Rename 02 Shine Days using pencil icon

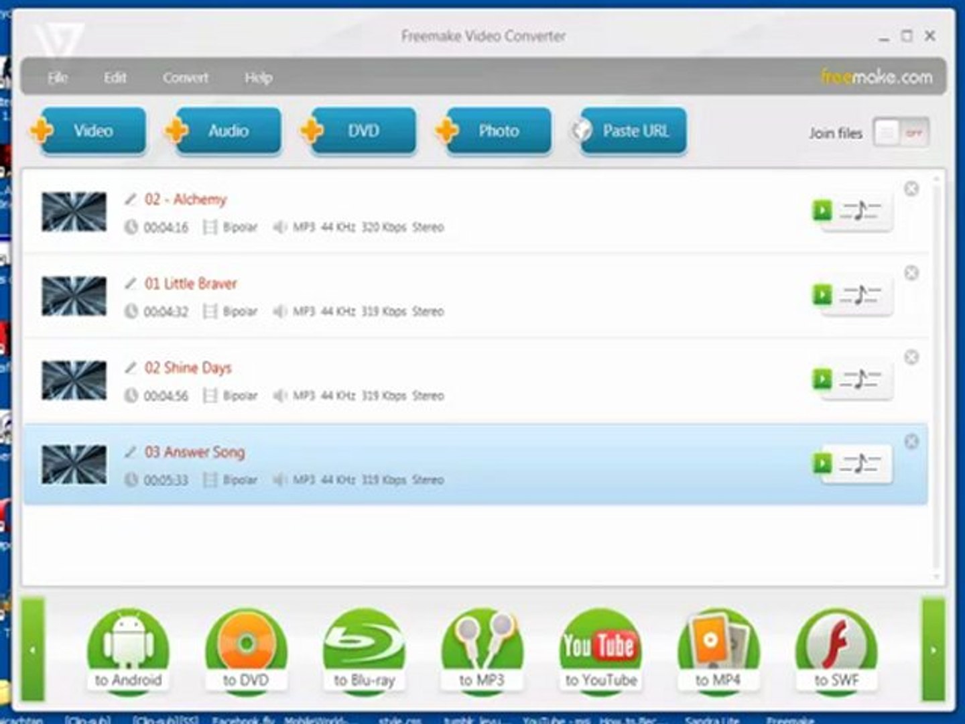tap(130, 367)
